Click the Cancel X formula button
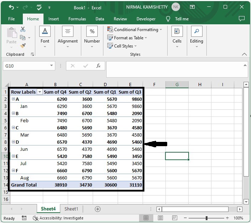The width and height of the screenshot is (251, 223). (73, 66)
